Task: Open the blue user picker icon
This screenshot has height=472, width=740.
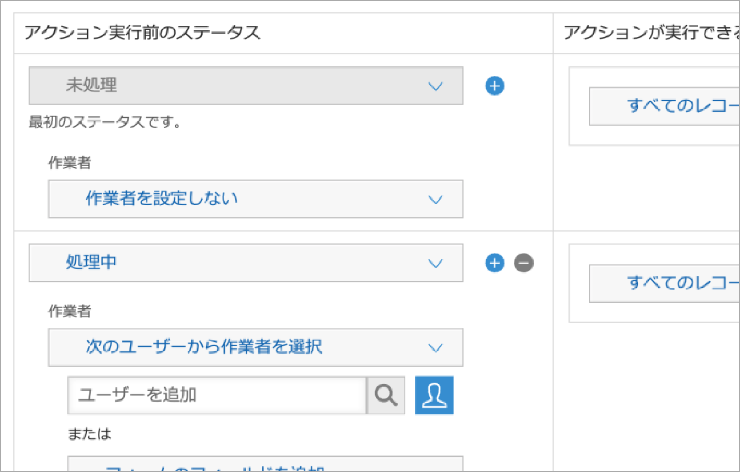Action: point(434,395)
